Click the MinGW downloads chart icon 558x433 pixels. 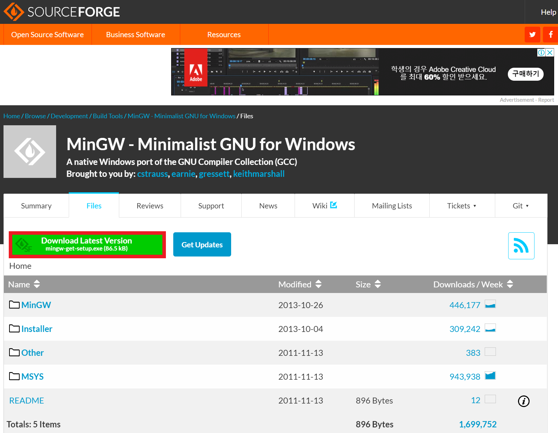[x=490, y=304]
